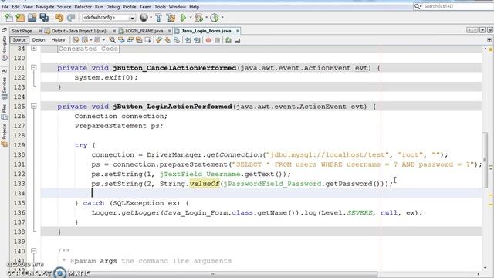Image resolution: width=494 pixels, height=278 pixels.
Task: Click the Debug Project toolbar icon
Action: (x=199, y=18)
